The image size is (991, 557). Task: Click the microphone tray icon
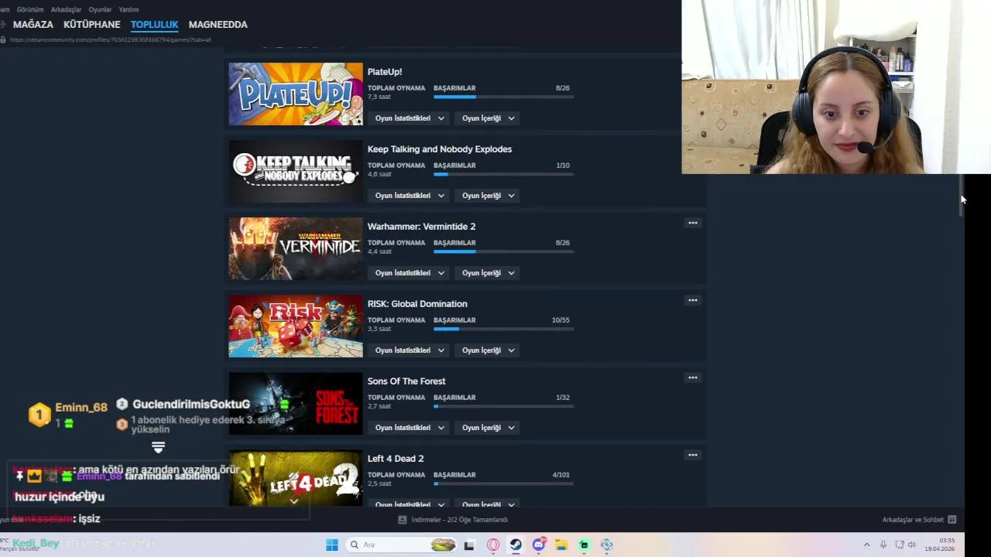pos(883,545)
